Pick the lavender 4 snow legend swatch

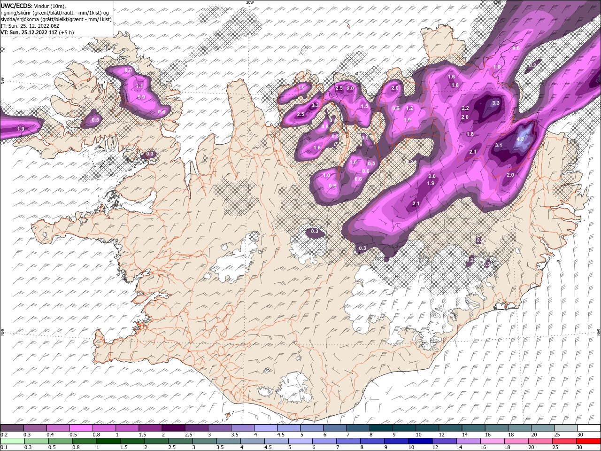(265, 428)
